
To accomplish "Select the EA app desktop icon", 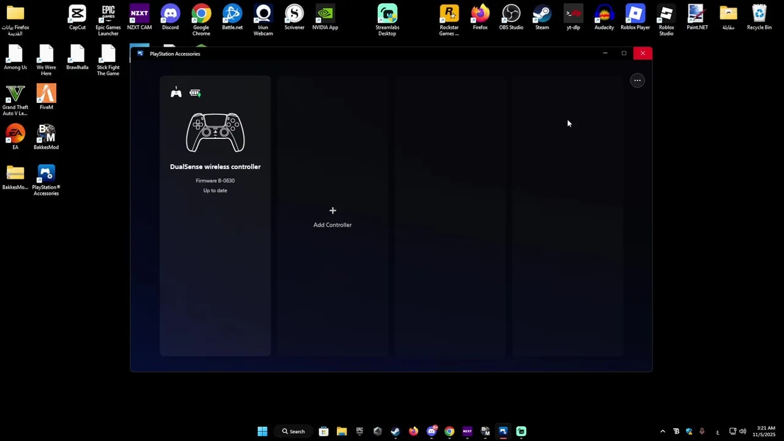I will pyautogui.click(x=15, y=137).
